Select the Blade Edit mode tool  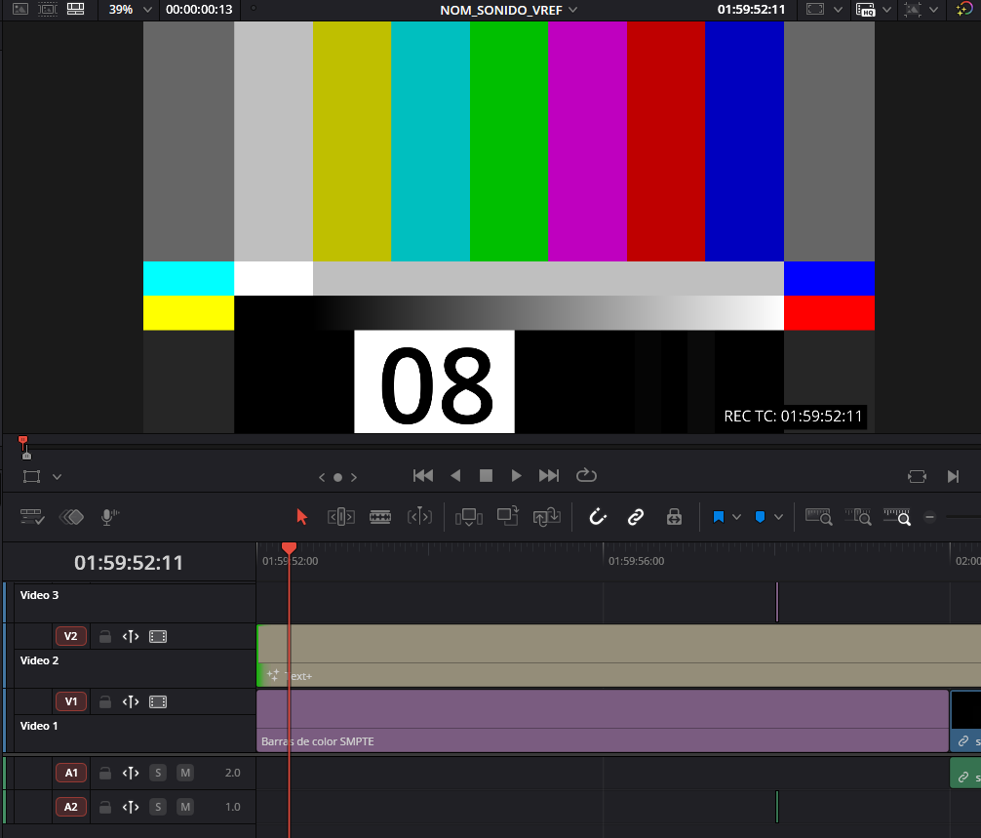[379, 517]
